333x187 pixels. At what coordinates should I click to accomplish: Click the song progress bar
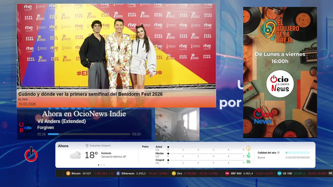coord(89,134)
